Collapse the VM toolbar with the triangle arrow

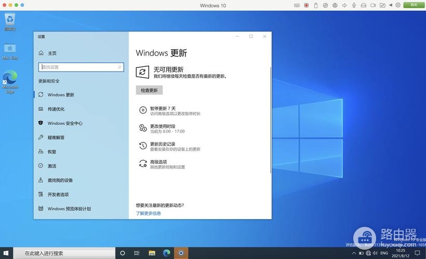pos(391,5)
